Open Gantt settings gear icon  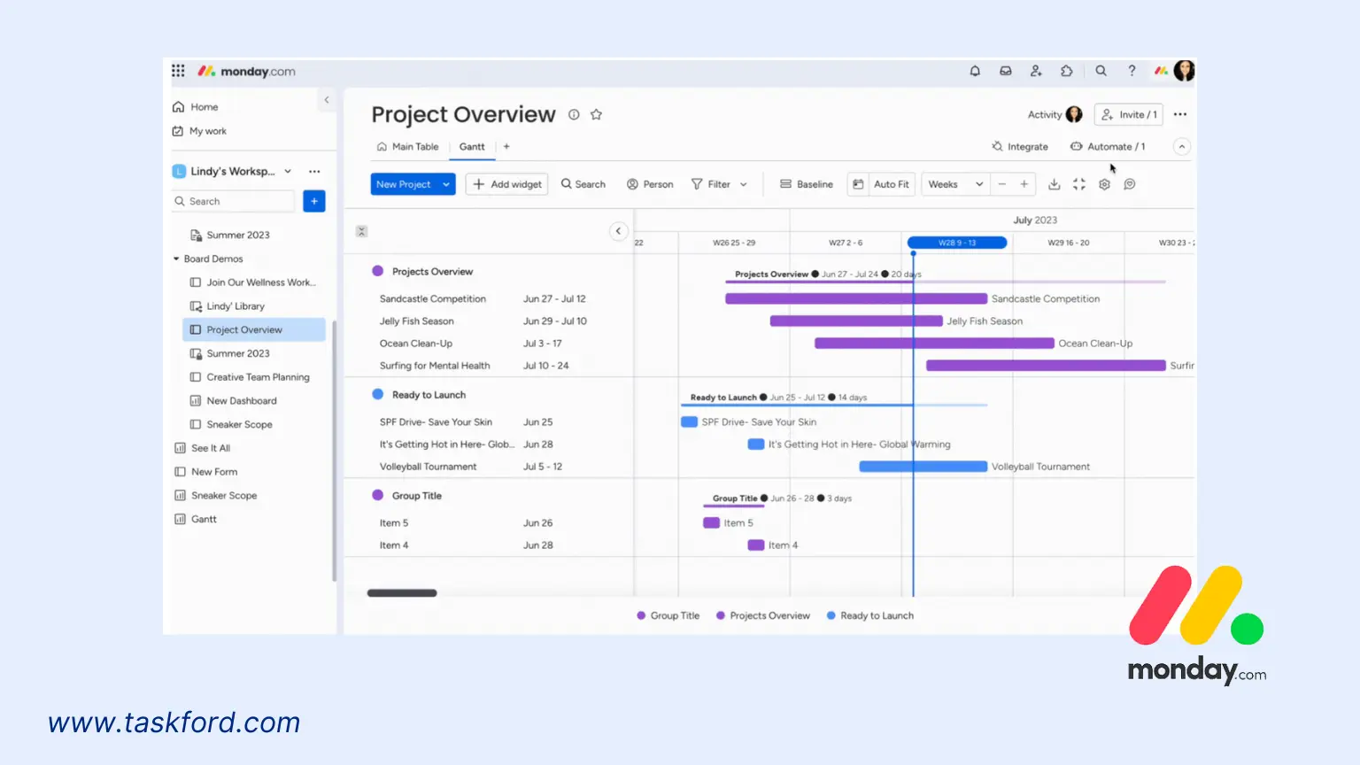[1104, 184]
